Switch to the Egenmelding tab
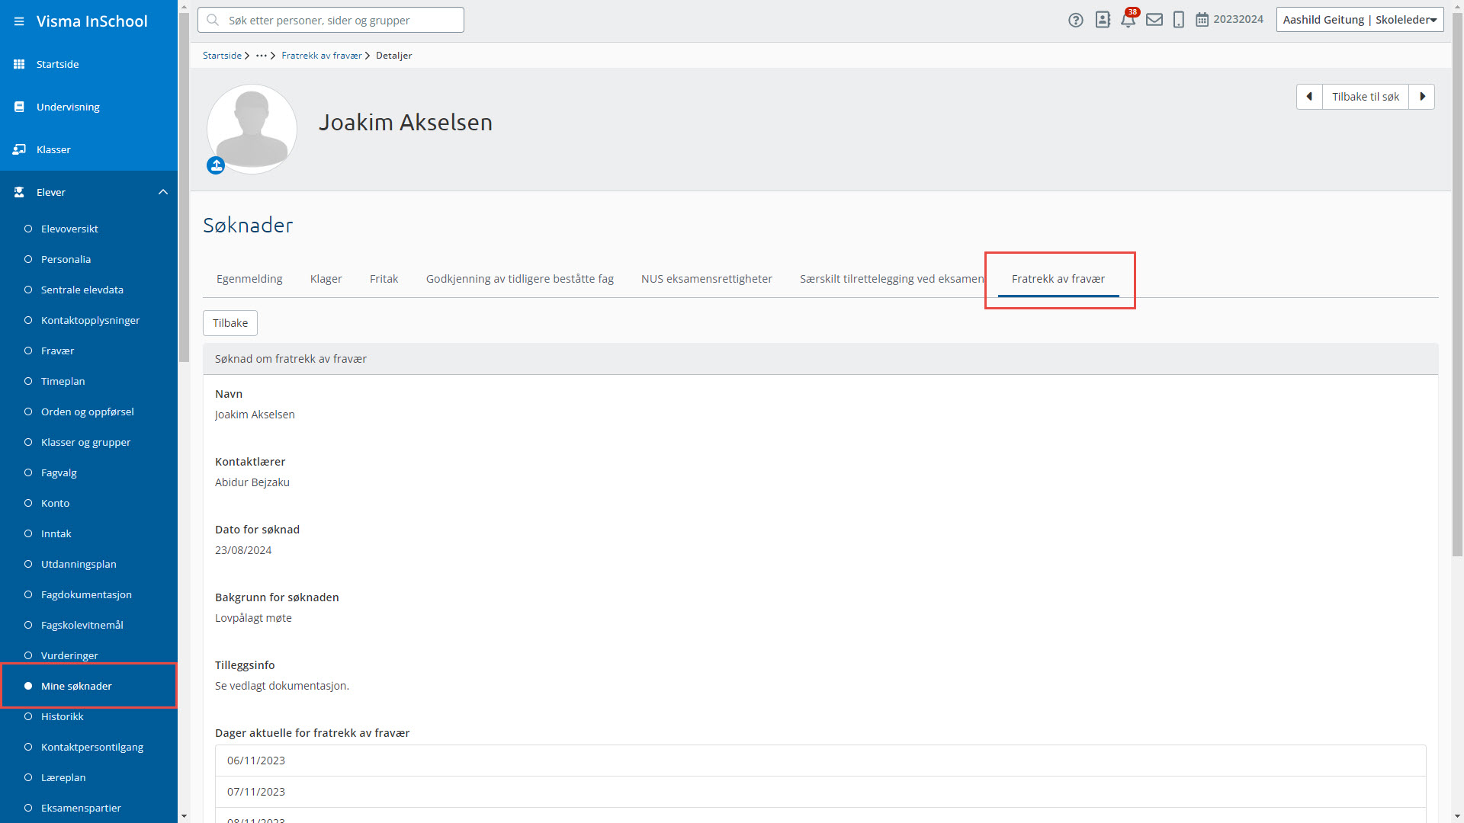1464x823 pixels. (249, 279)
